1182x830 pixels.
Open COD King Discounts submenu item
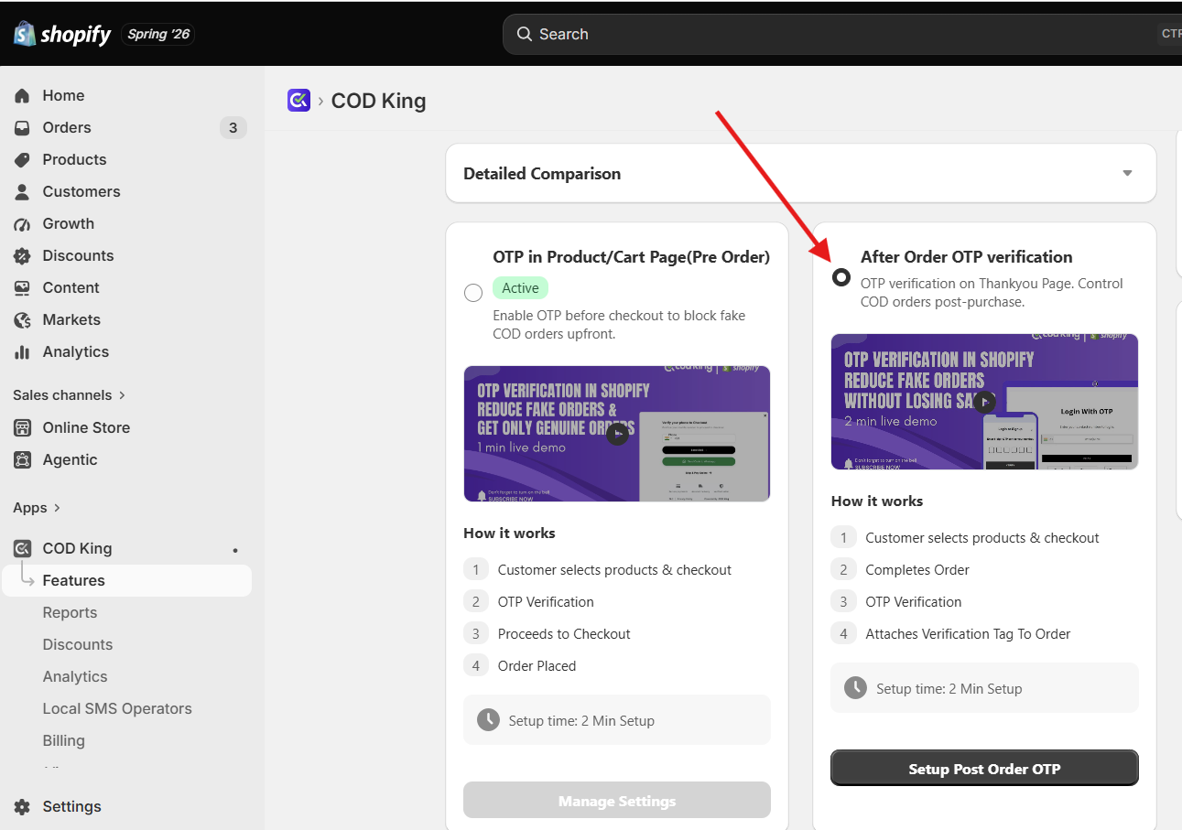(78, 644)
